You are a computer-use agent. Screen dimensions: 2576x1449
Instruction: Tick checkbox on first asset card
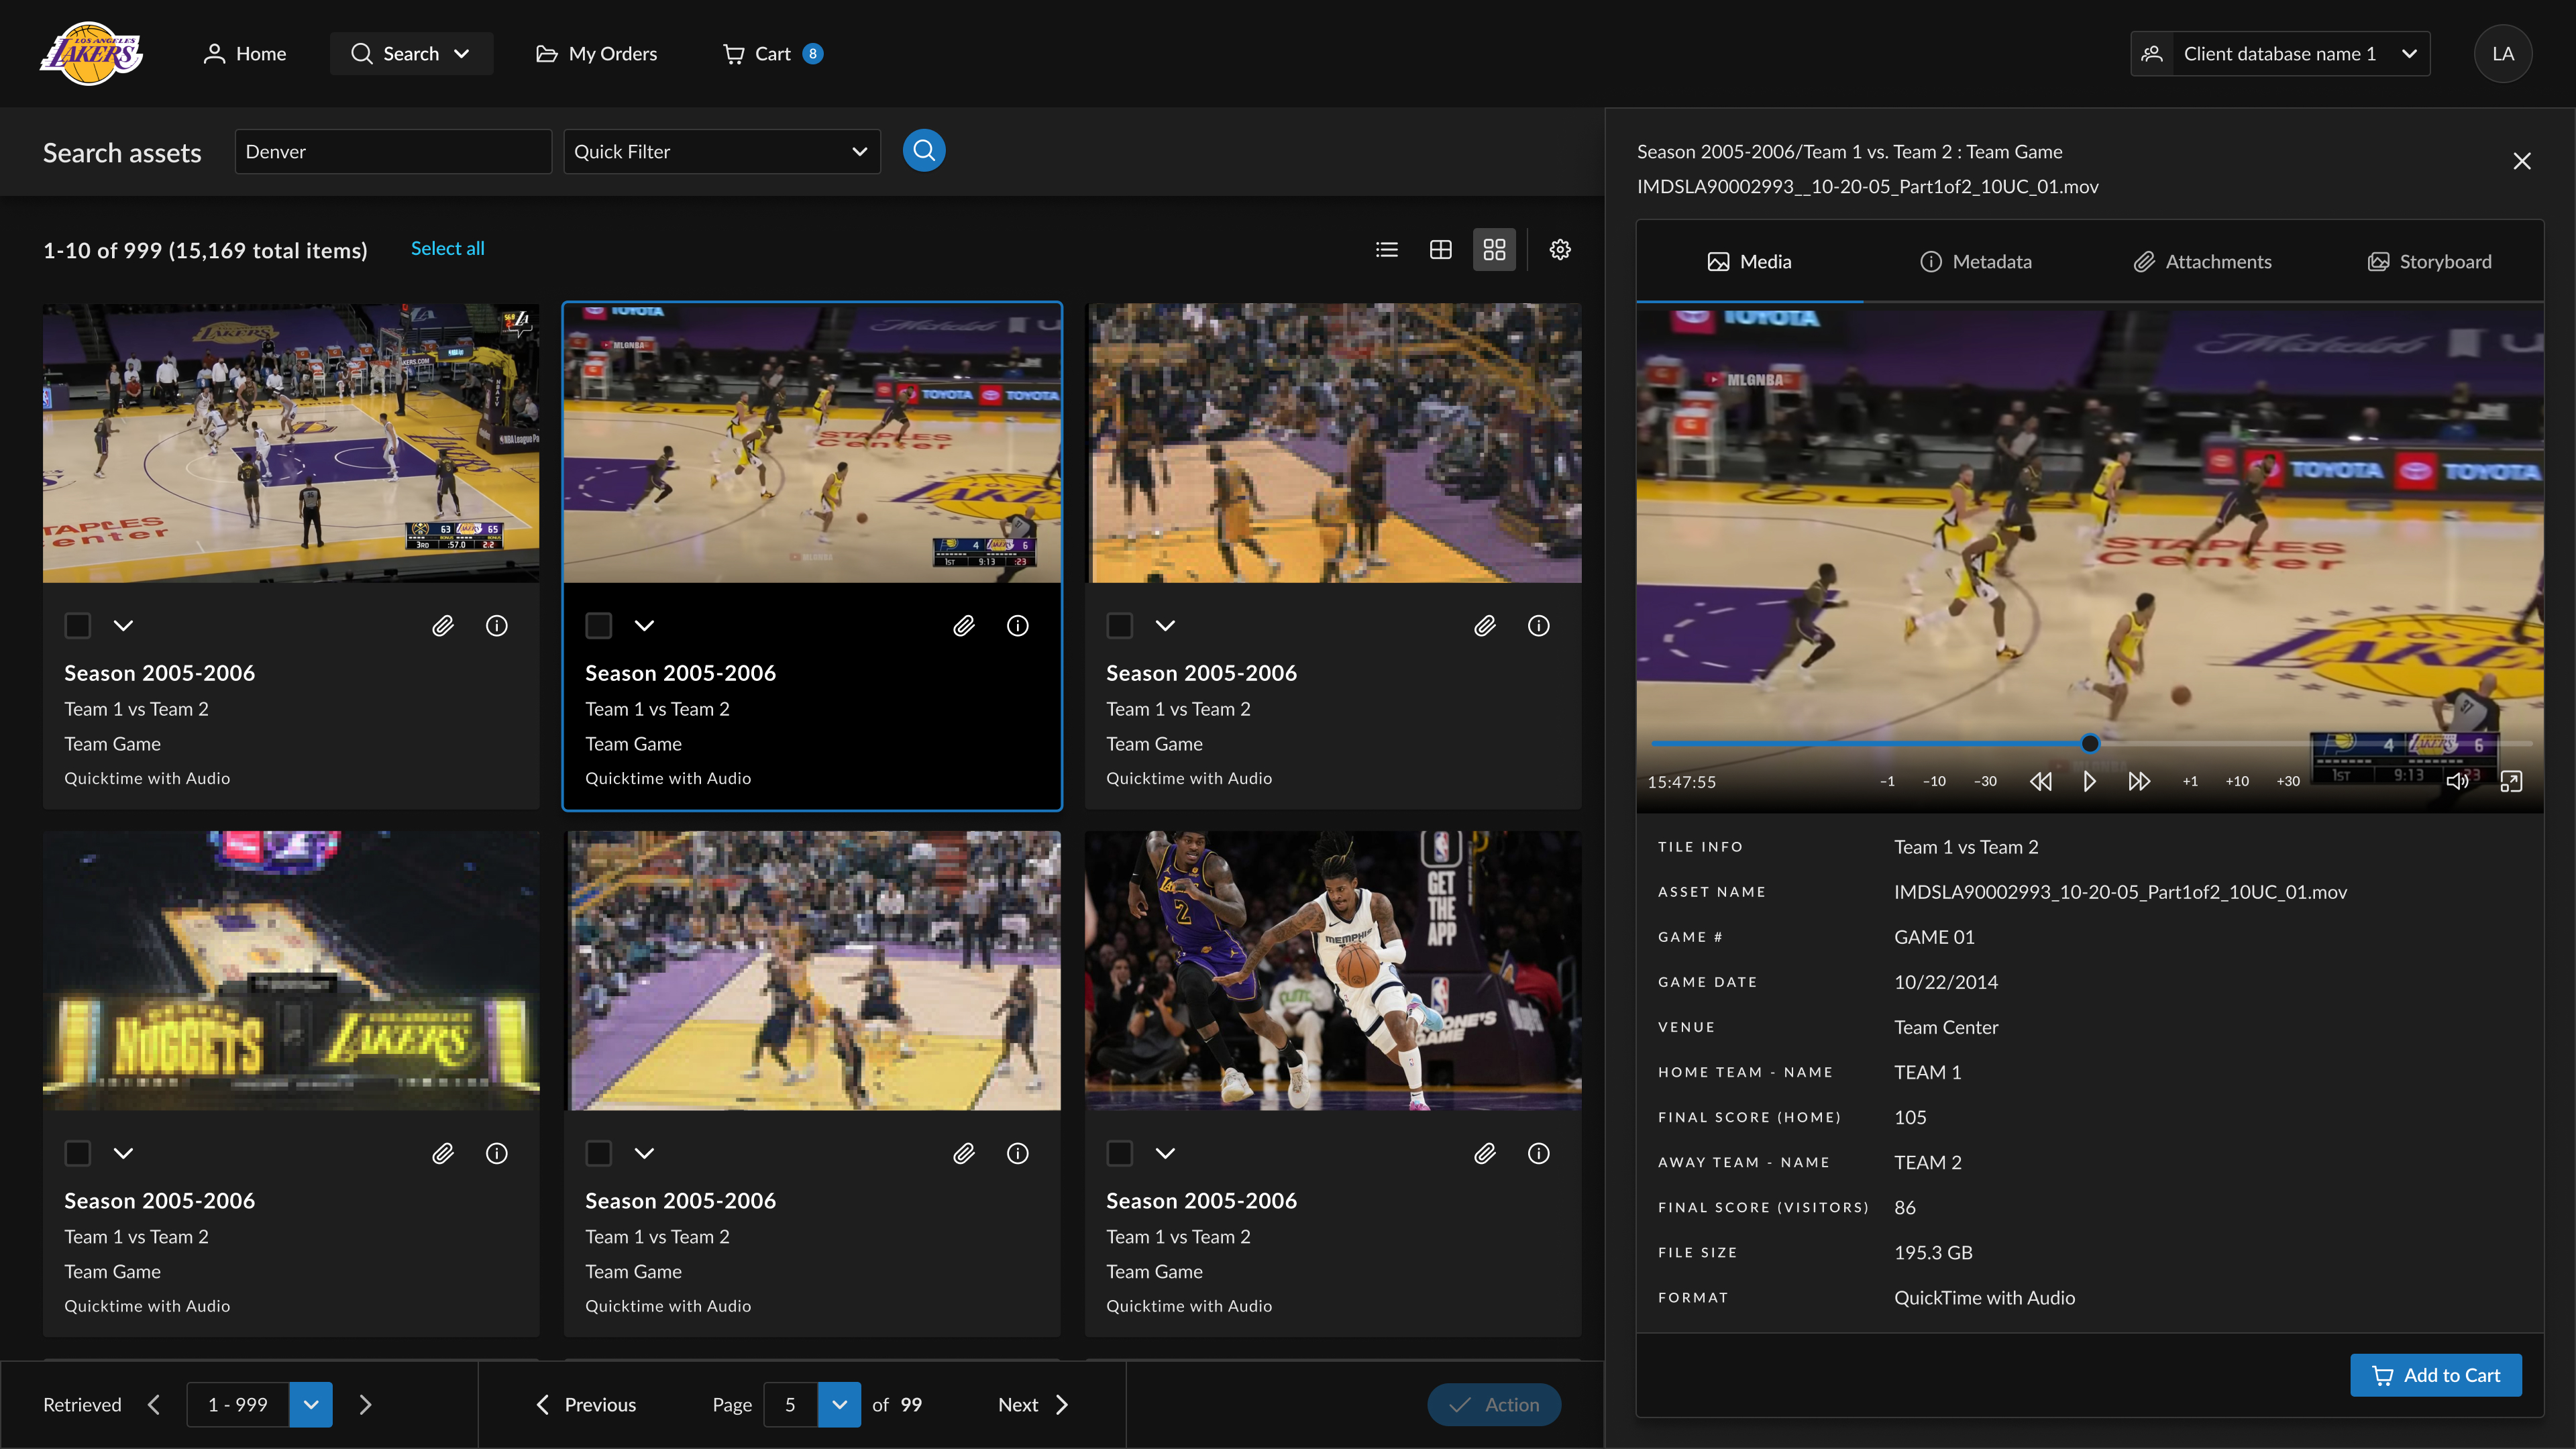coord(78,626)
